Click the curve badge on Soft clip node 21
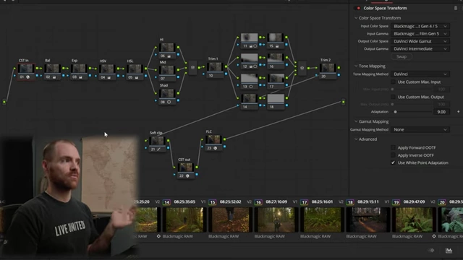 pyautogui.click(x=158, y=149)
